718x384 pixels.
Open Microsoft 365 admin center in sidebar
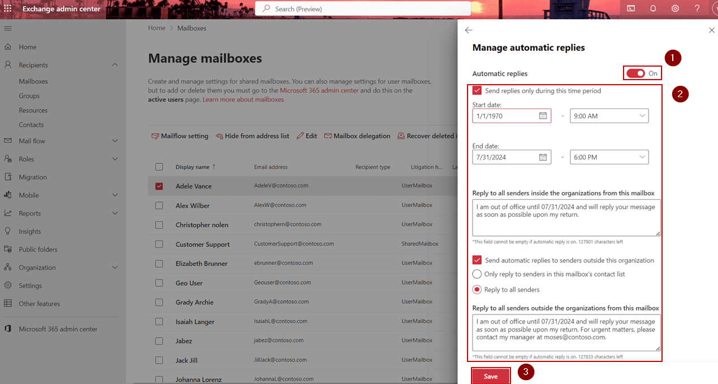coord(58,329)
